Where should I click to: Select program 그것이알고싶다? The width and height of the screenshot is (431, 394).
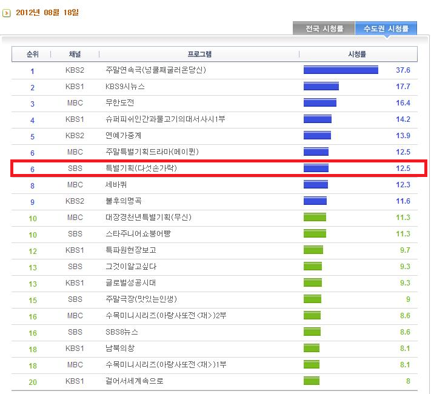(x=131, y=267)
